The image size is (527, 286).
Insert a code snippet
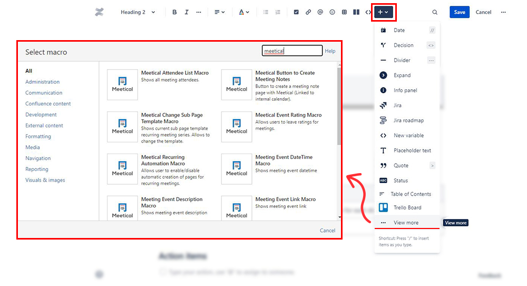(x=368, y=12)
